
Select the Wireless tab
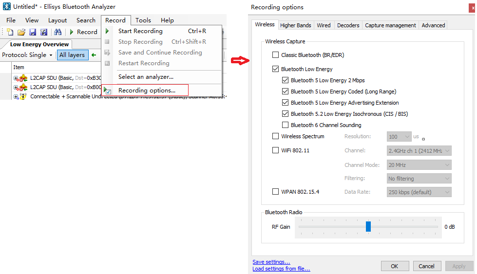coord(265,24)
